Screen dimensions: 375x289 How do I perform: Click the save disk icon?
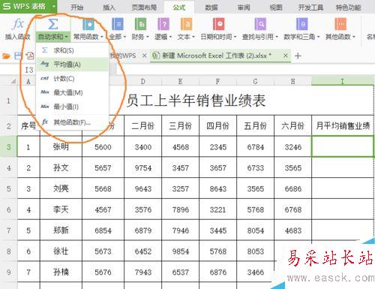coord(18,56)
